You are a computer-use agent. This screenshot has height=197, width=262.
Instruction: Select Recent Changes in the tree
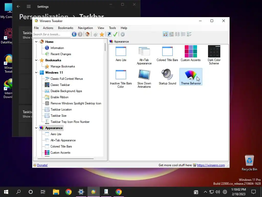click(x=61, y=54)
